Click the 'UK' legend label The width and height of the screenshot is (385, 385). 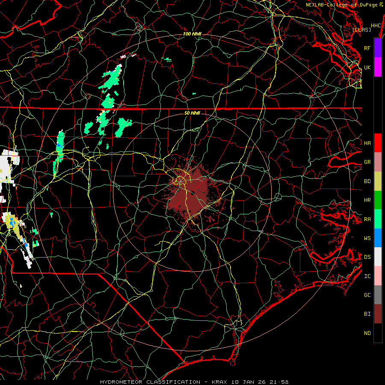(x=367, y=68)
